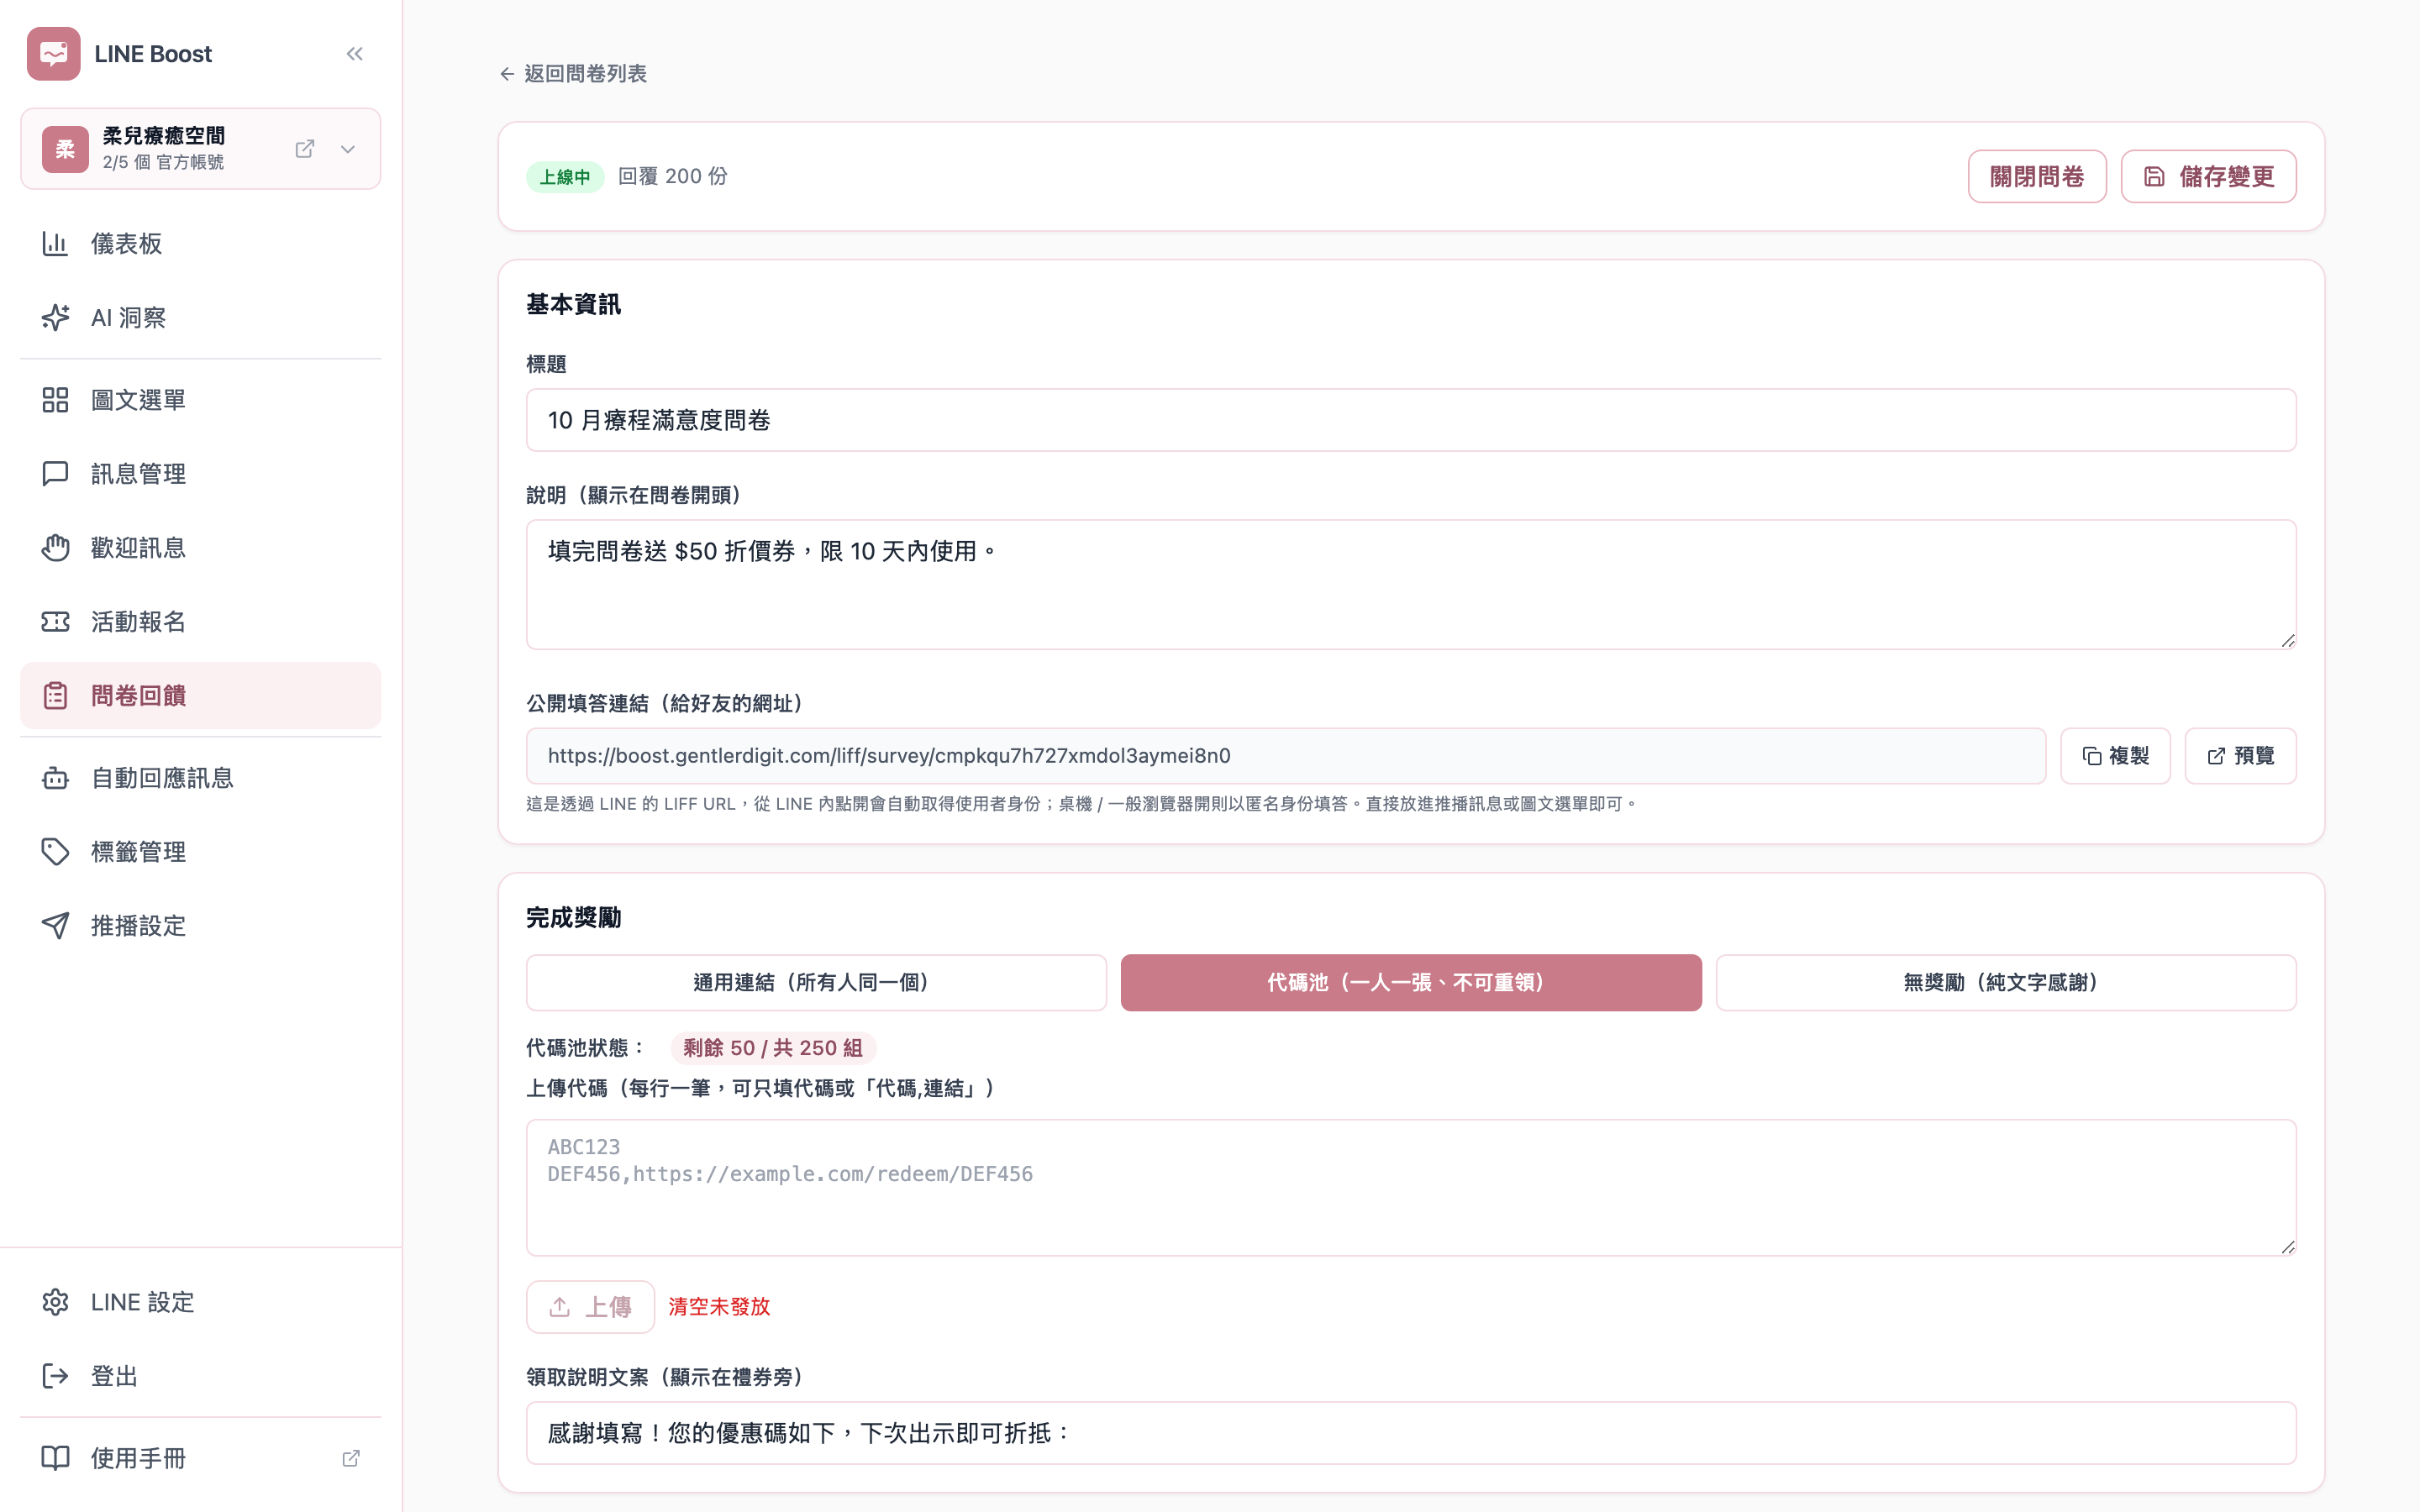Click the 標籤管理 tag icon
The height and width of the screenshot is (1512, 2420).
point(55,852)
